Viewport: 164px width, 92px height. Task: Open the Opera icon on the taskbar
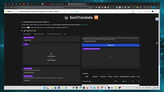[x=98, y=88]
